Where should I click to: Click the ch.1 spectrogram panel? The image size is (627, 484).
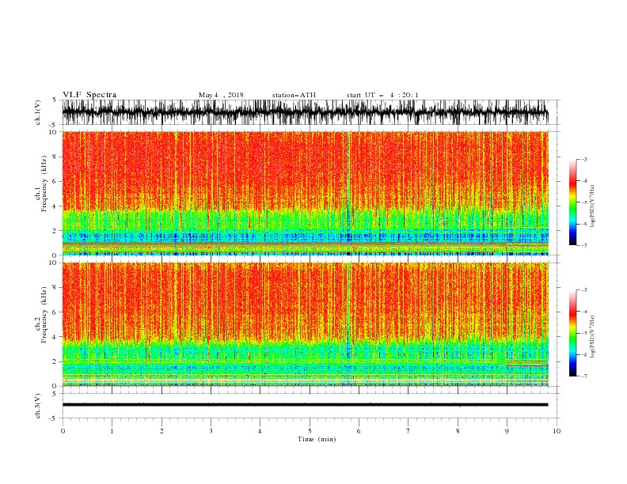(305, 193)
